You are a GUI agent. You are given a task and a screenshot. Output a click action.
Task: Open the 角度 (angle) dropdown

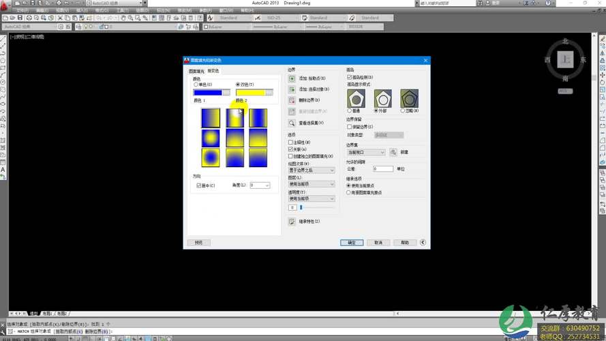click(260, 186)
